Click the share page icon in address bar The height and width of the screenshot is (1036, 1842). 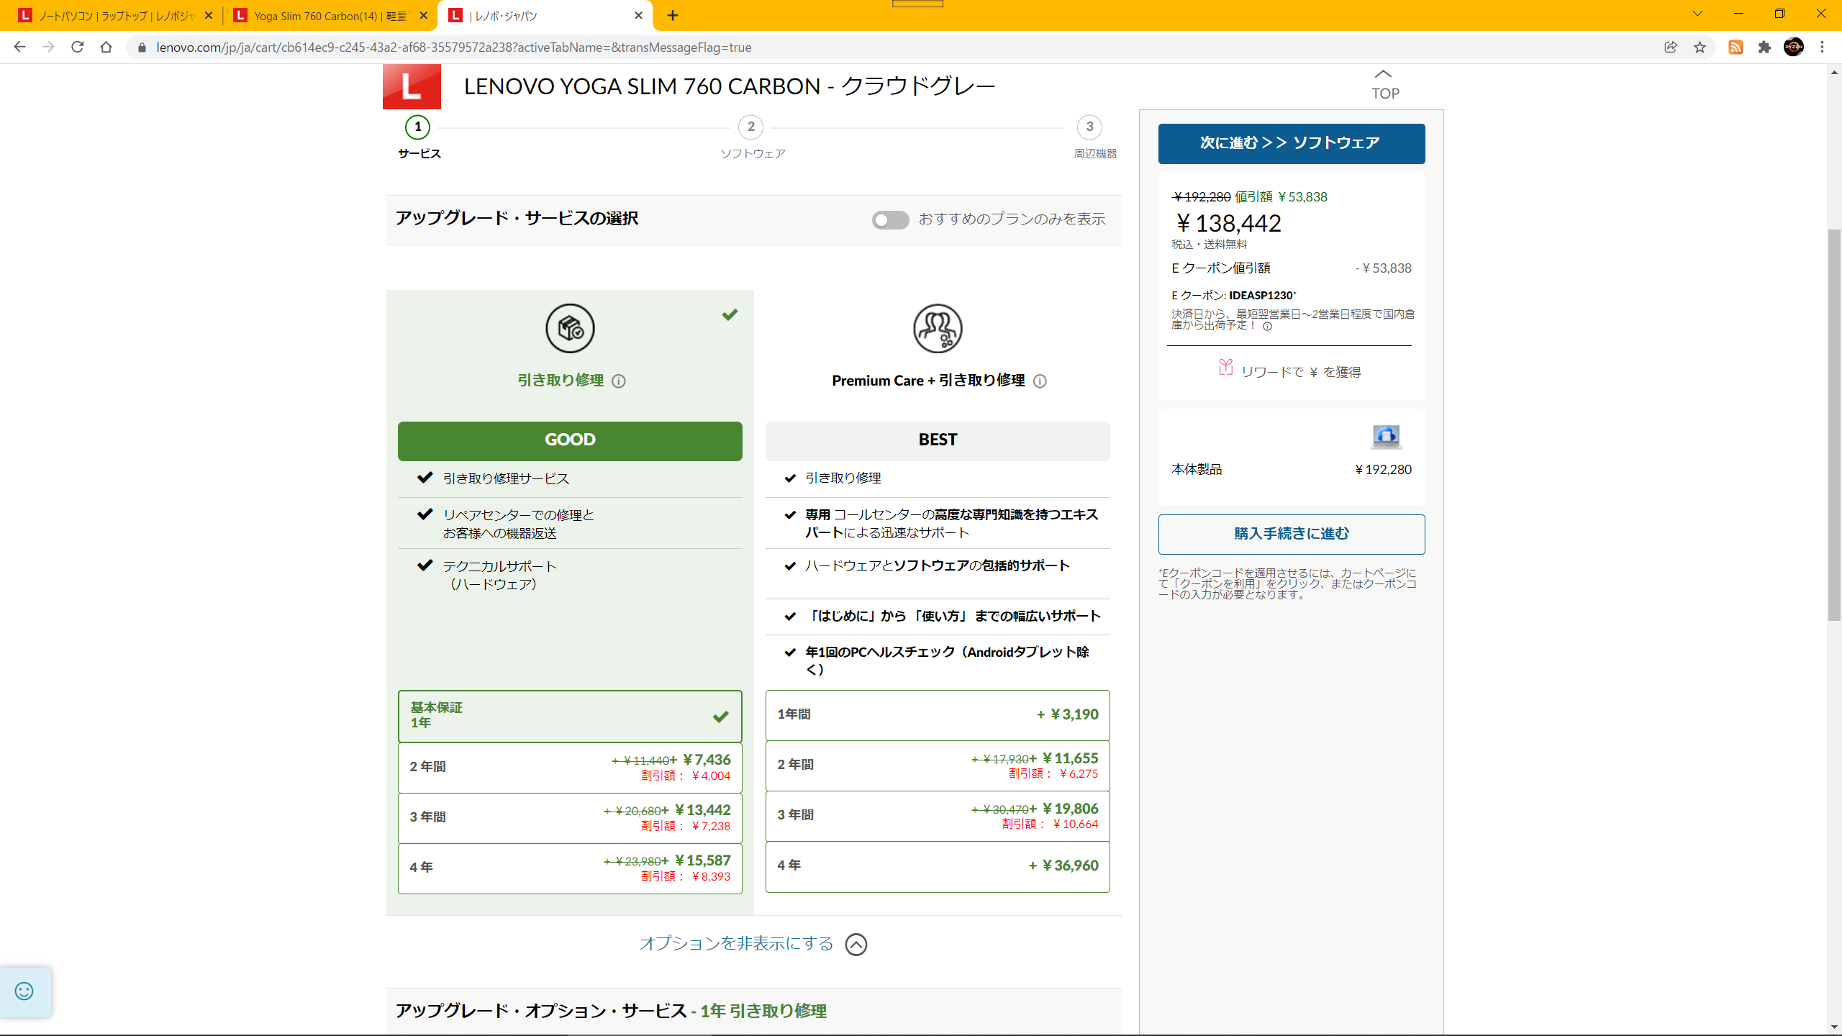[1671, 47]
